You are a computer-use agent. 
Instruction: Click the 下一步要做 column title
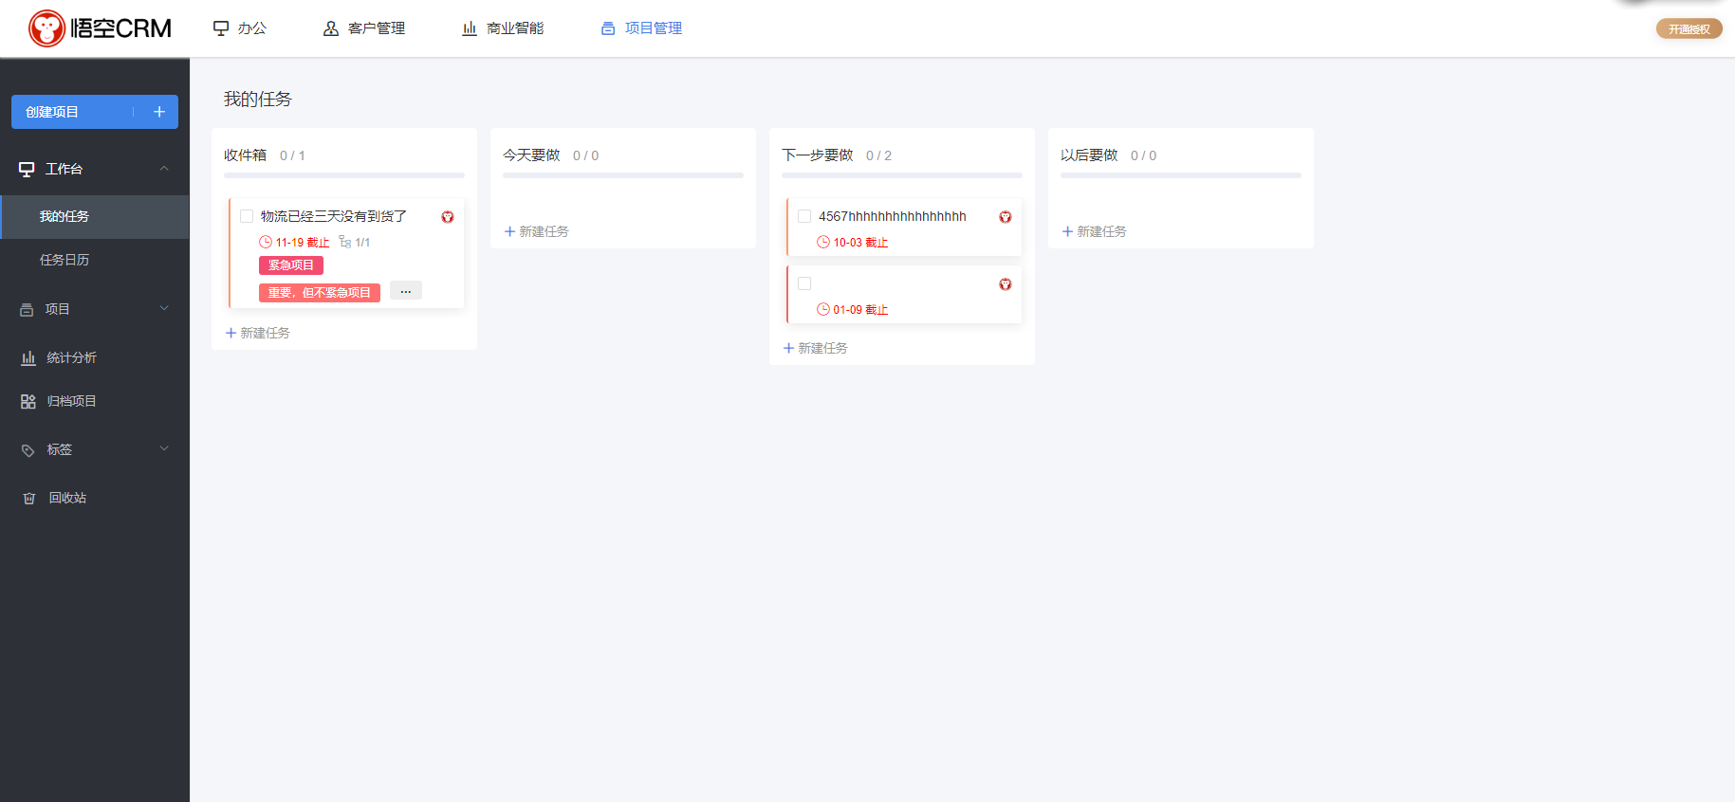[x=818, y=155]
